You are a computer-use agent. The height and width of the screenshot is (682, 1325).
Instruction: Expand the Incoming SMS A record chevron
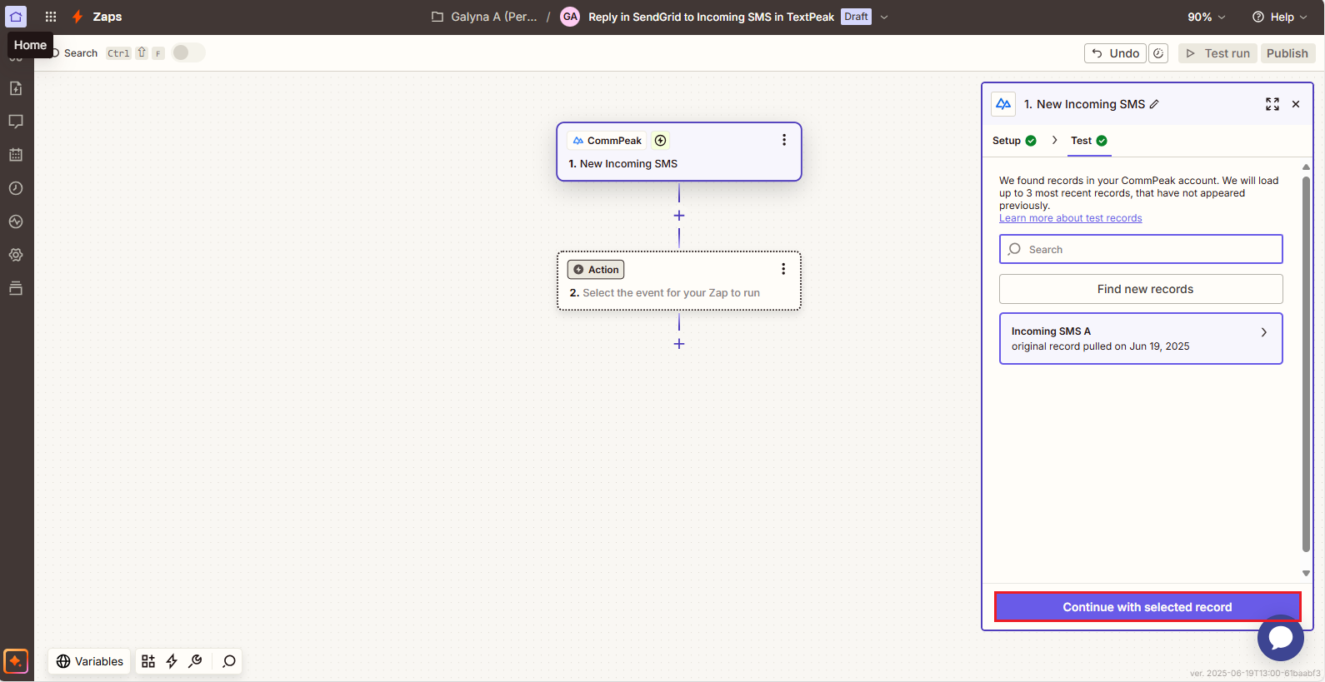1264,332
